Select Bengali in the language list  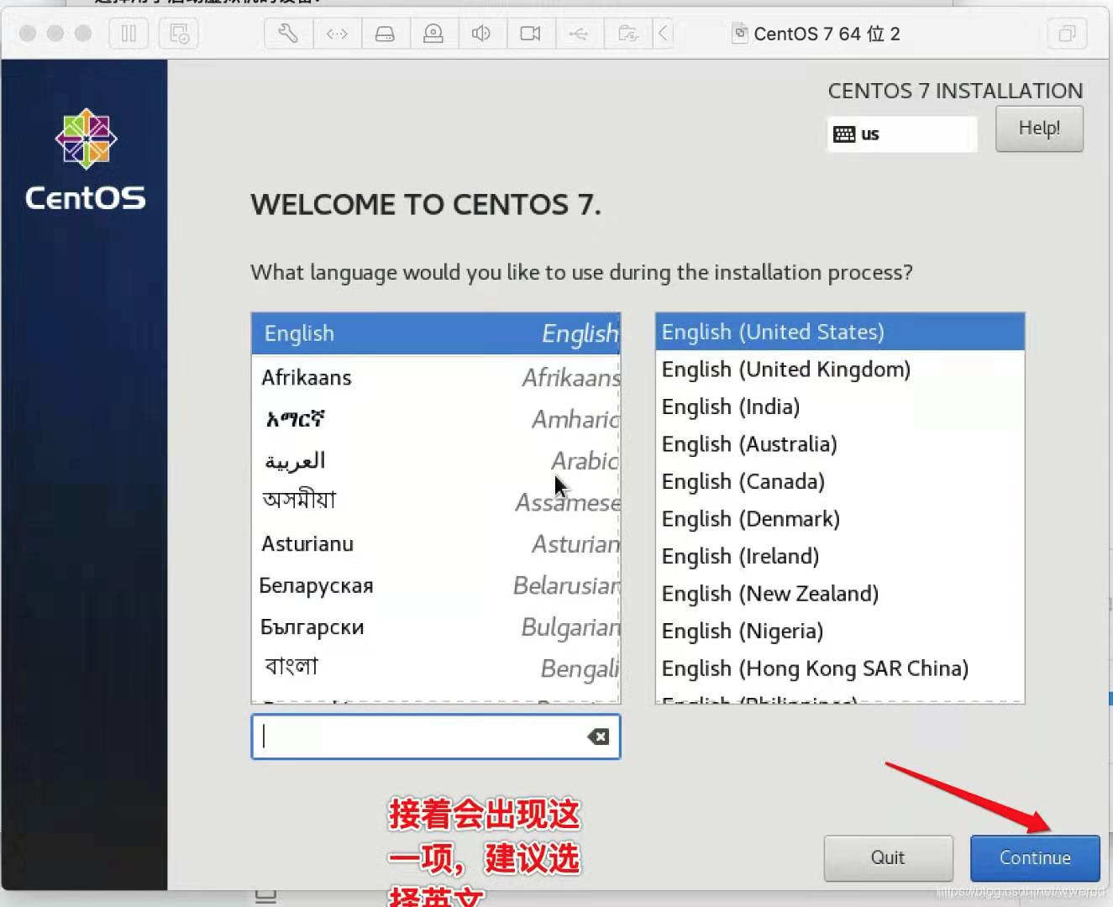pos(436,668)
